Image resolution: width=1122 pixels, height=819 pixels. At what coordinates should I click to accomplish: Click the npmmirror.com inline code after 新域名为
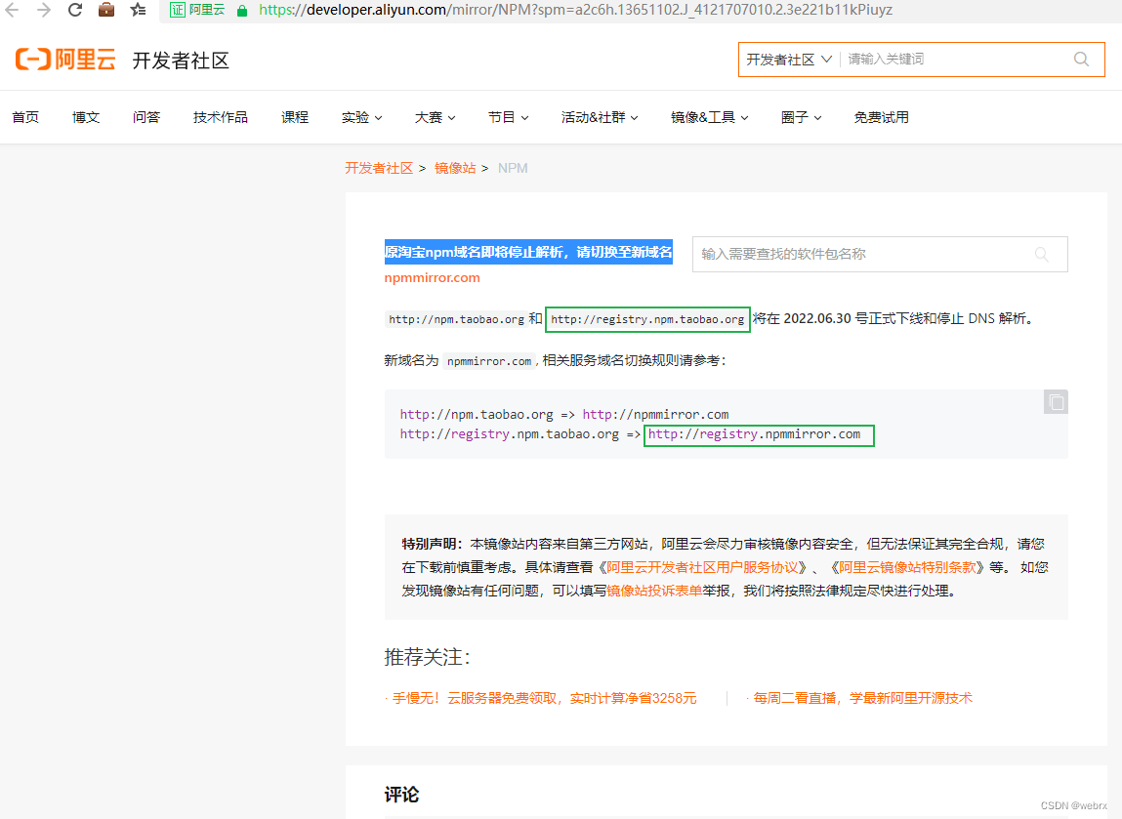click(x=489, y=361)
